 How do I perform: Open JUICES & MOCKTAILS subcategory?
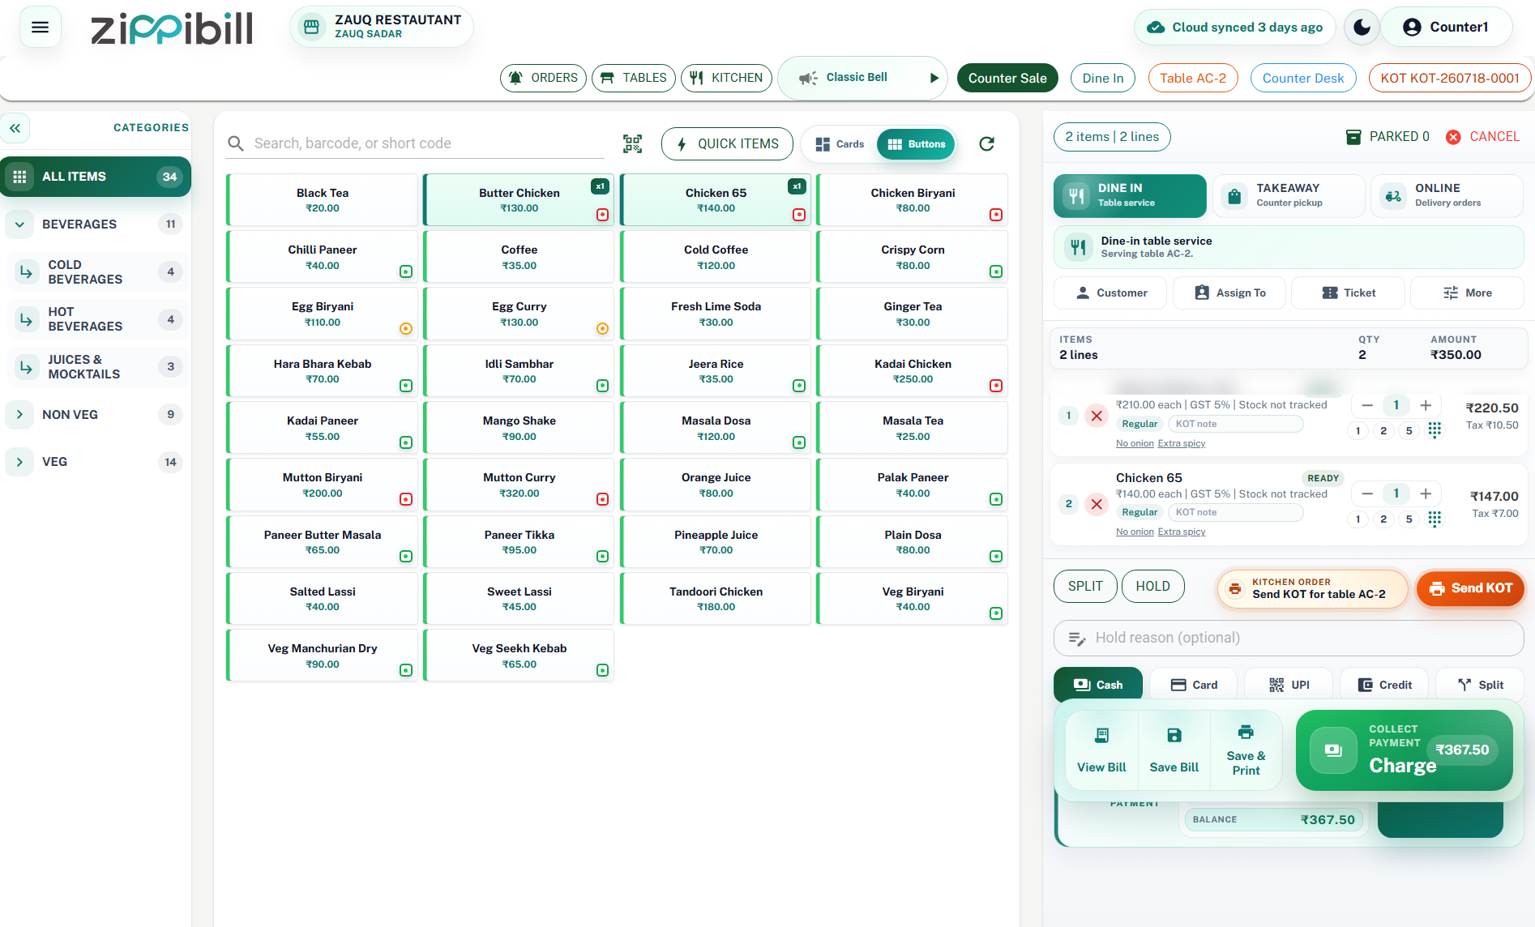coord(97,367)
